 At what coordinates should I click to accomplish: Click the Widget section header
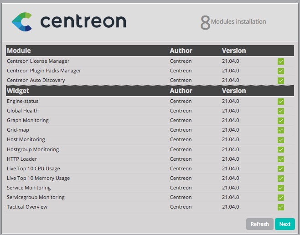coord(18,91)
